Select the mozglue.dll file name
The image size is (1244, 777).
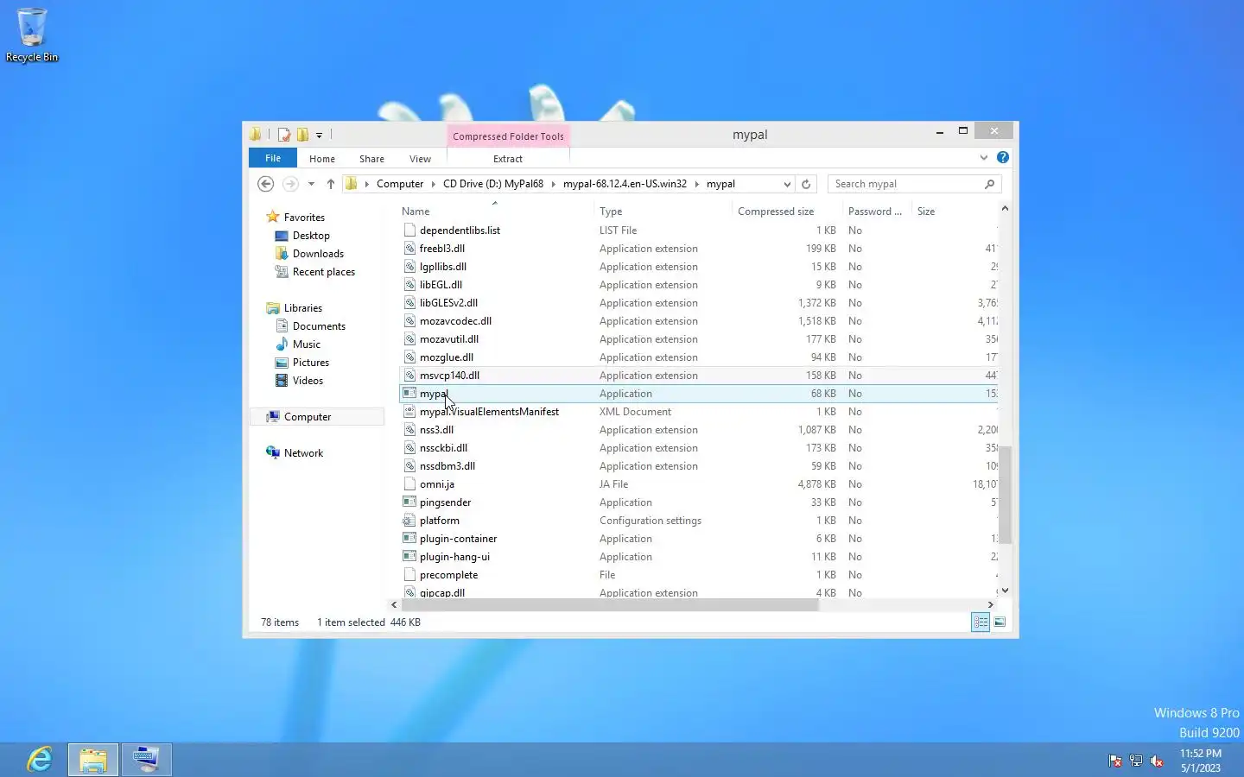point(447,357)
